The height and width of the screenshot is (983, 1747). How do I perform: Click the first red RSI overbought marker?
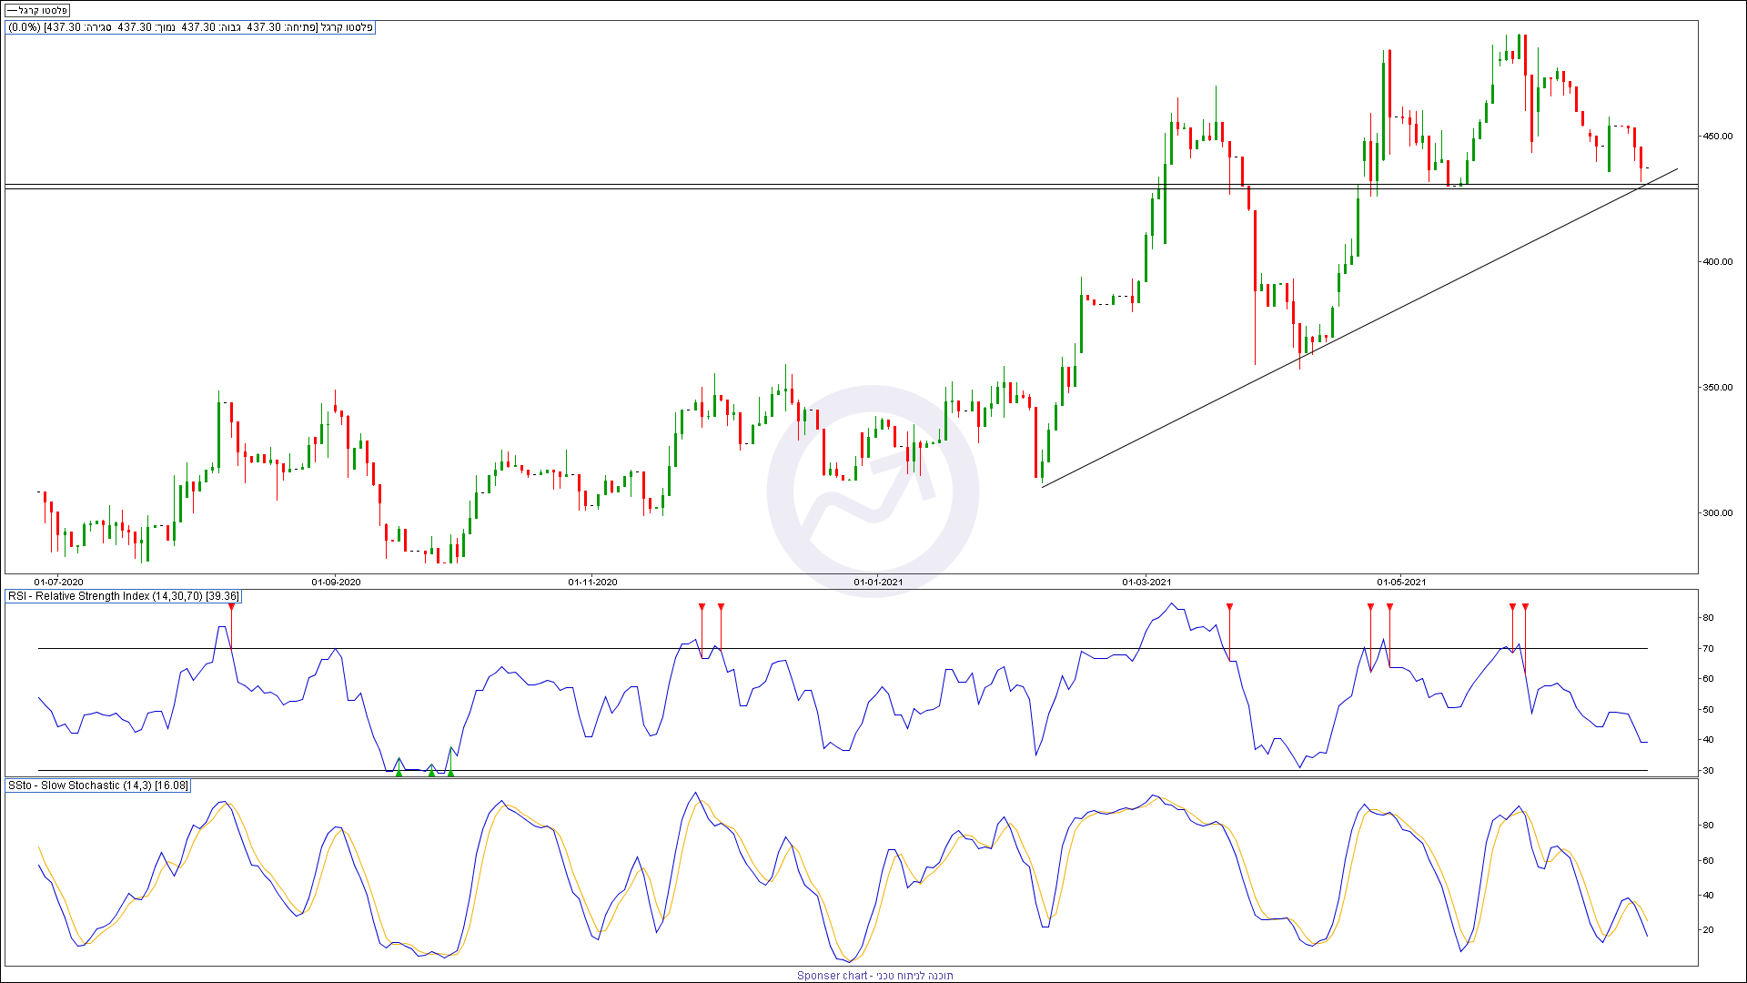pos(231,607)
